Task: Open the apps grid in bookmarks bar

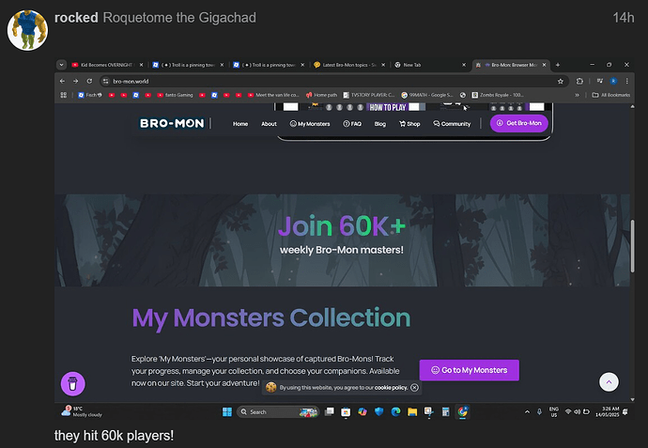Action: [64, 95]
